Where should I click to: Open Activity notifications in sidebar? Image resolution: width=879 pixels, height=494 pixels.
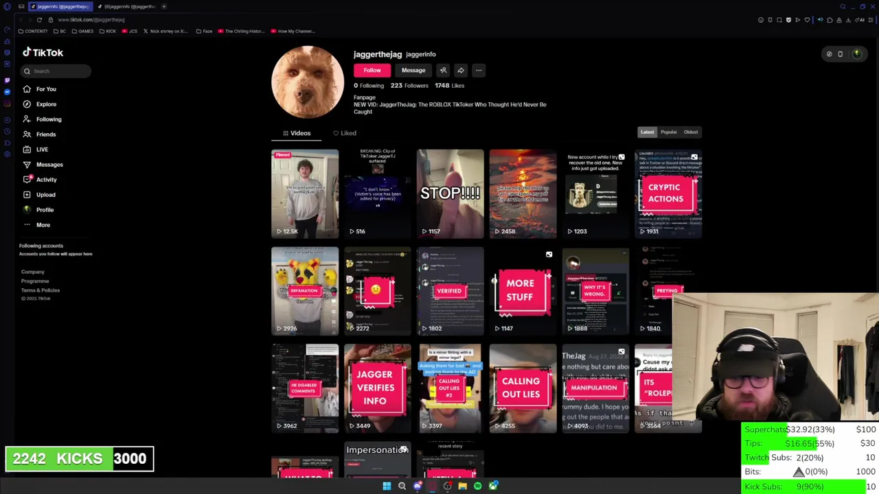(40, 180)
